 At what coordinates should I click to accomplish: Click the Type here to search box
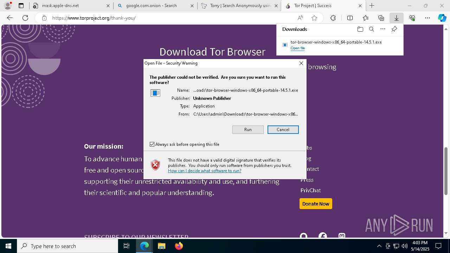pos(67,246)
